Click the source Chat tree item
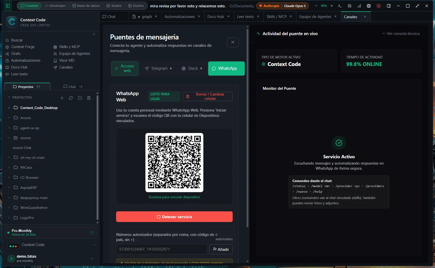Screen dimensions: 435x268 22,148
